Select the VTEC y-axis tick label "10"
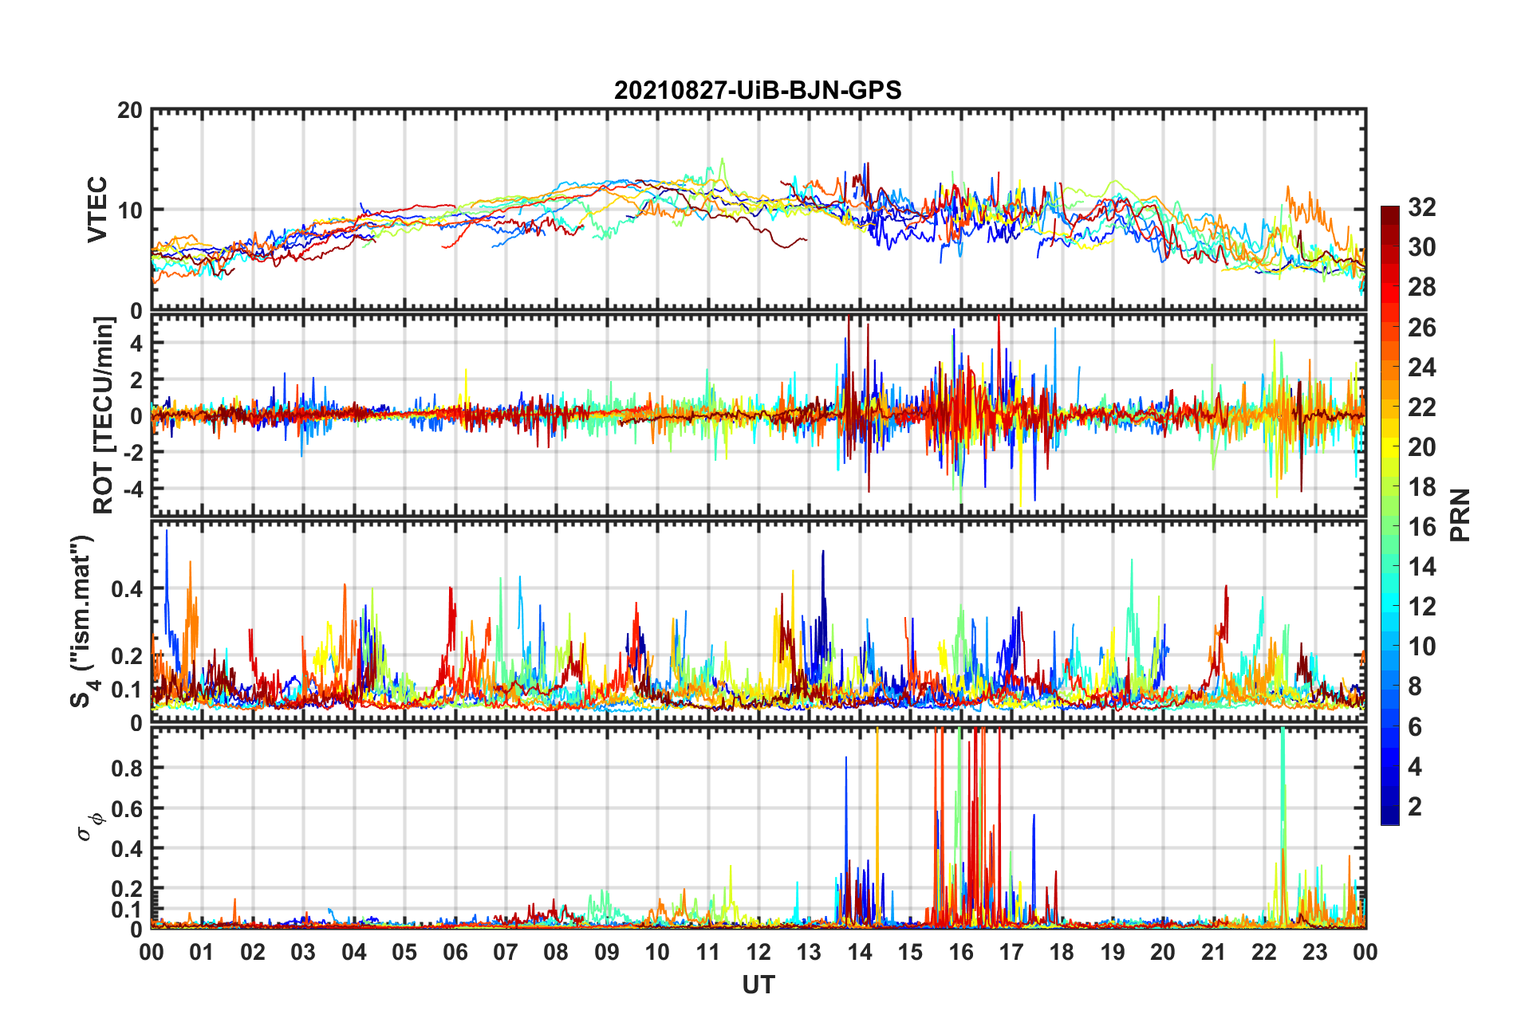1517x1030 pixels. pyautogui.click(x=130, y=210)
